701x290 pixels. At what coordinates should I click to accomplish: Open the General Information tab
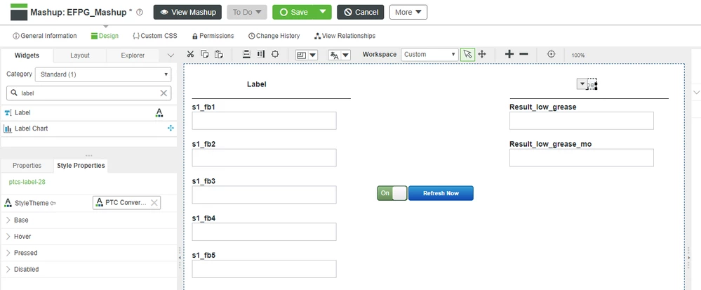tap(45, 36)
